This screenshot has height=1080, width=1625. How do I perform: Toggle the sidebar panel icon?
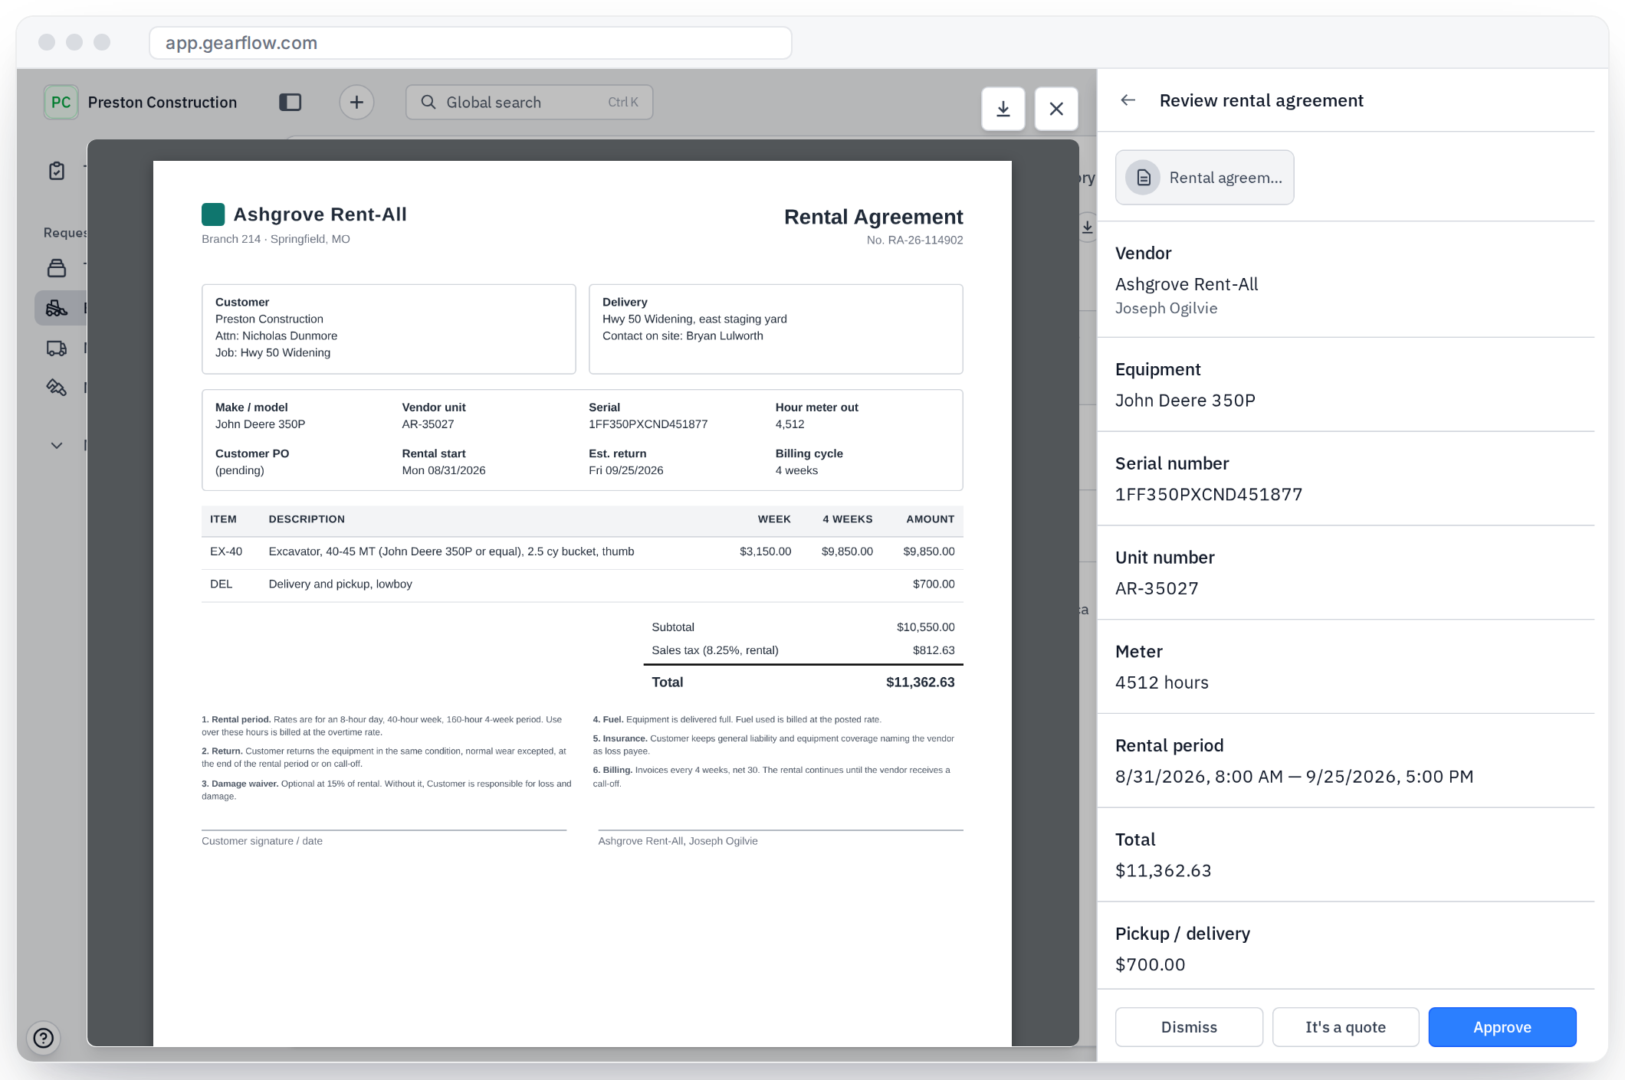point(290,102)
